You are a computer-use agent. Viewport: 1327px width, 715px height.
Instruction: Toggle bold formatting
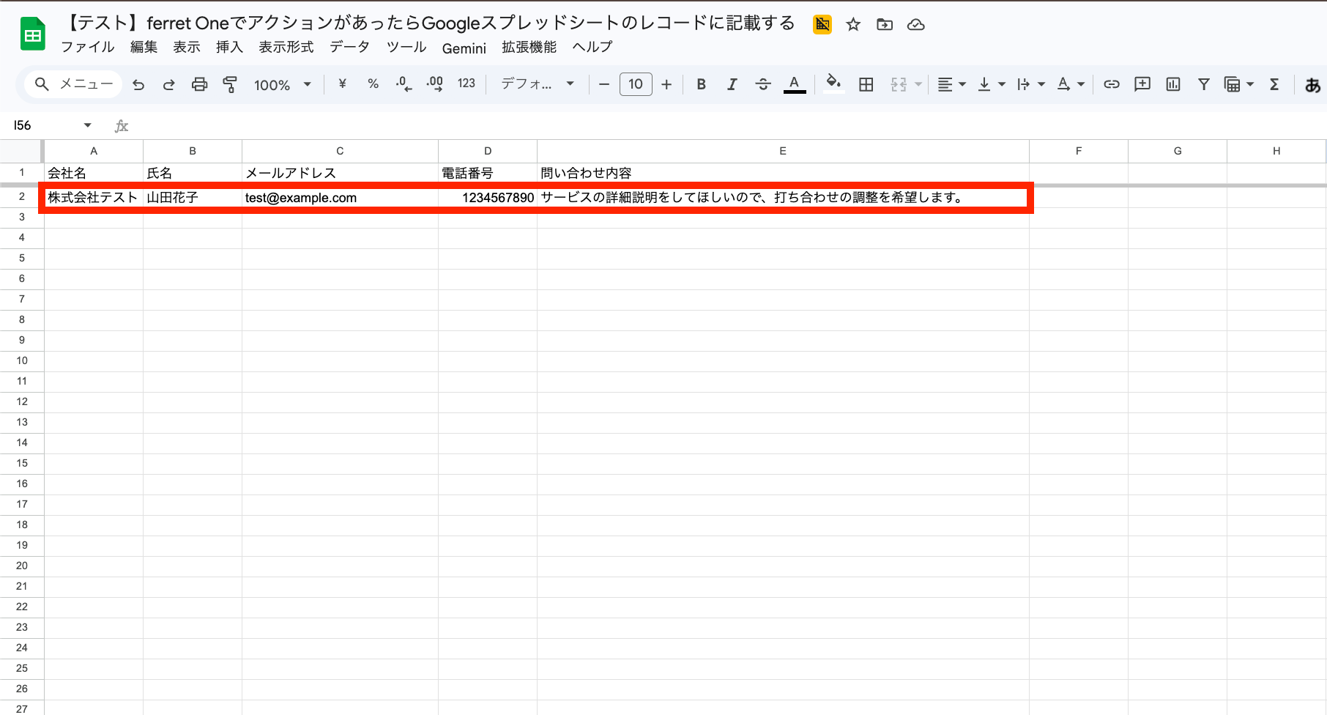701,84
